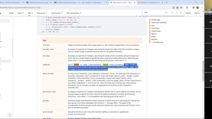
Task: Click the browser address bar URL
Action: coord(20,8)
